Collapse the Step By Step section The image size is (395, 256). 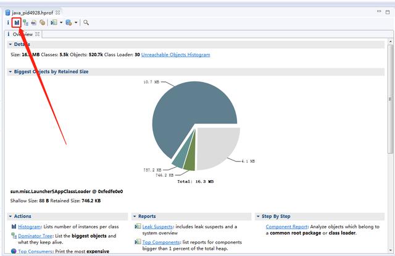258,217
